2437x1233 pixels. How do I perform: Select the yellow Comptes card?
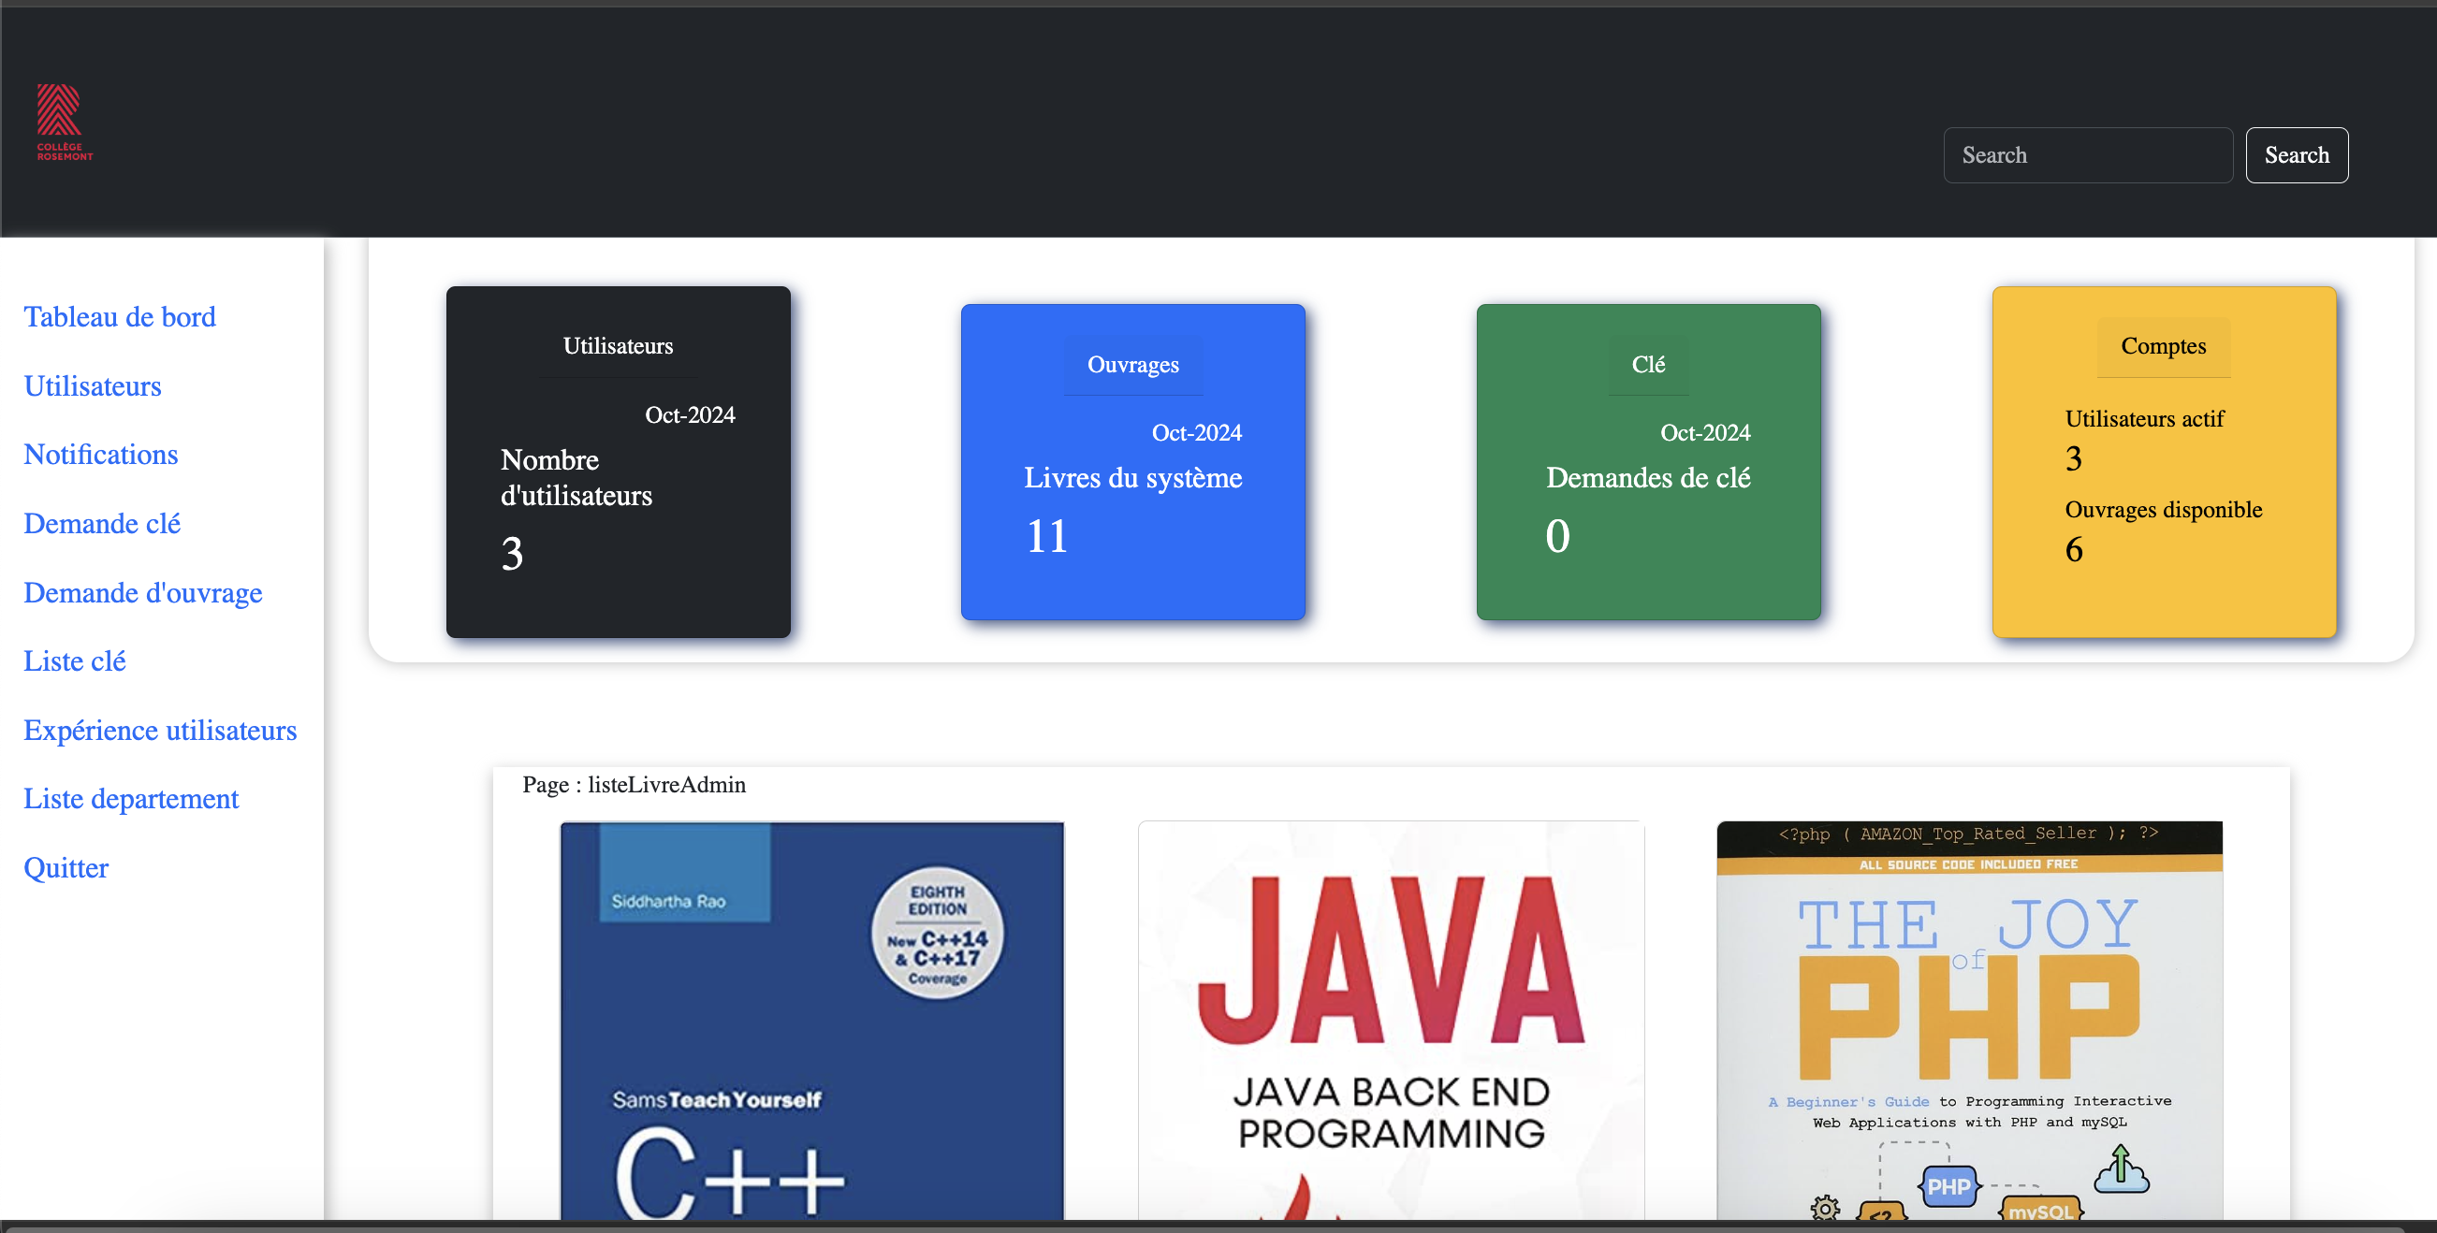[x=2165, y=462]
